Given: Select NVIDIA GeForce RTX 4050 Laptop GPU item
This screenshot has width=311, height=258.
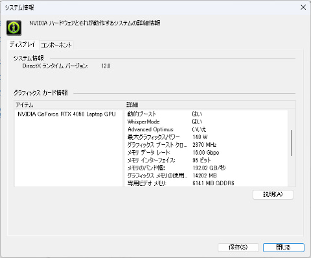Looking at the screenshot, I should (67, 114).
